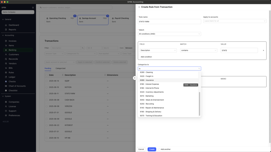
Task: Select the Payroll Checking account card
Action: tap(123, 20)
